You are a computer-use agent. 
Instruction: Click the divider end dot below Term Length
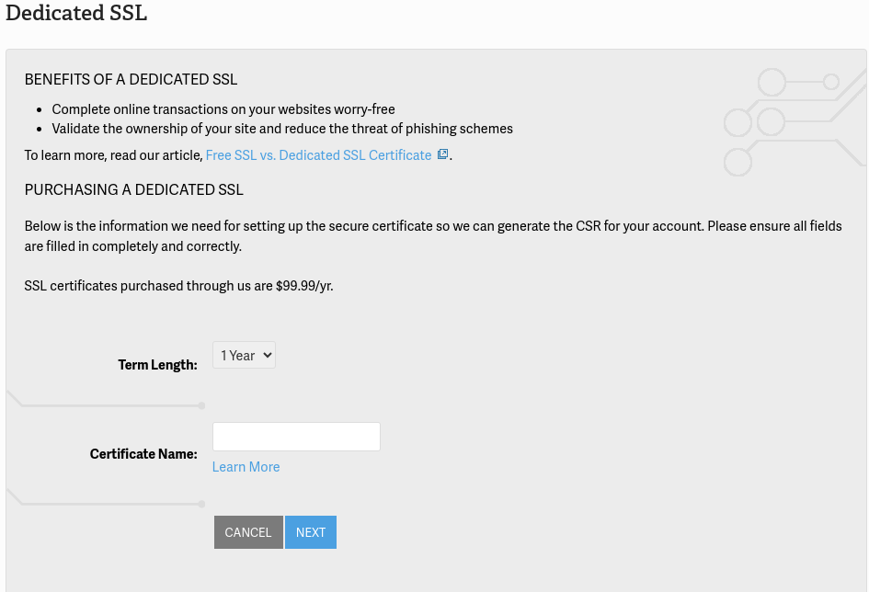tap(201, 405)
